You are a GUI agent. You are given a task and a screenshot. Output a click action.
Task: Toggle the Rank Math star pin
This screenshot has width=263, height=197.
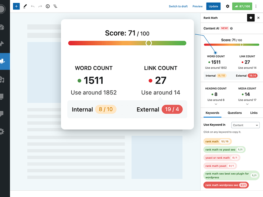click(251, 18)
